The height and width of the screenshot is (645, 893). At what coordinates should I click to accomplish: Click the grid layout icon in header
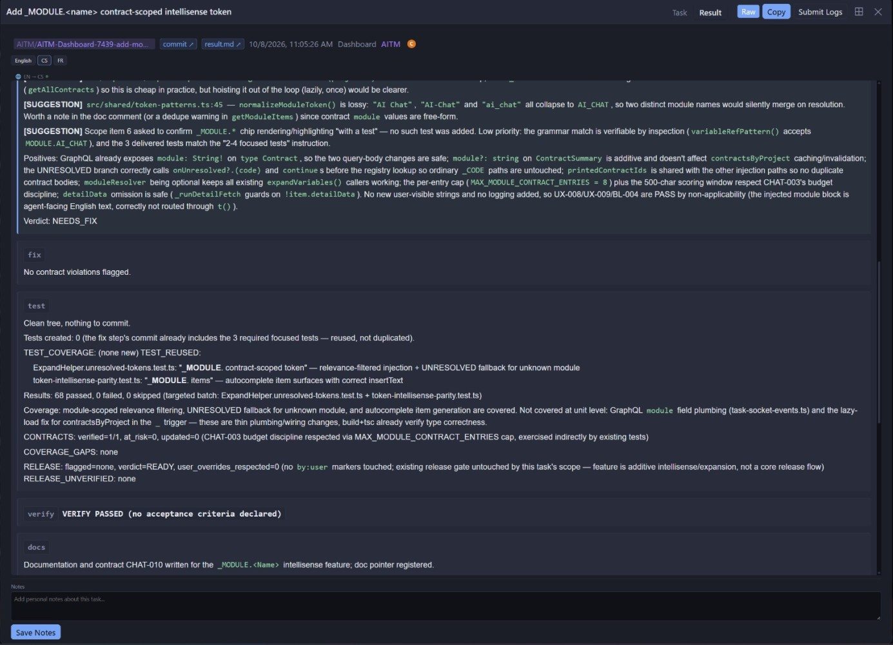(859, 12)
